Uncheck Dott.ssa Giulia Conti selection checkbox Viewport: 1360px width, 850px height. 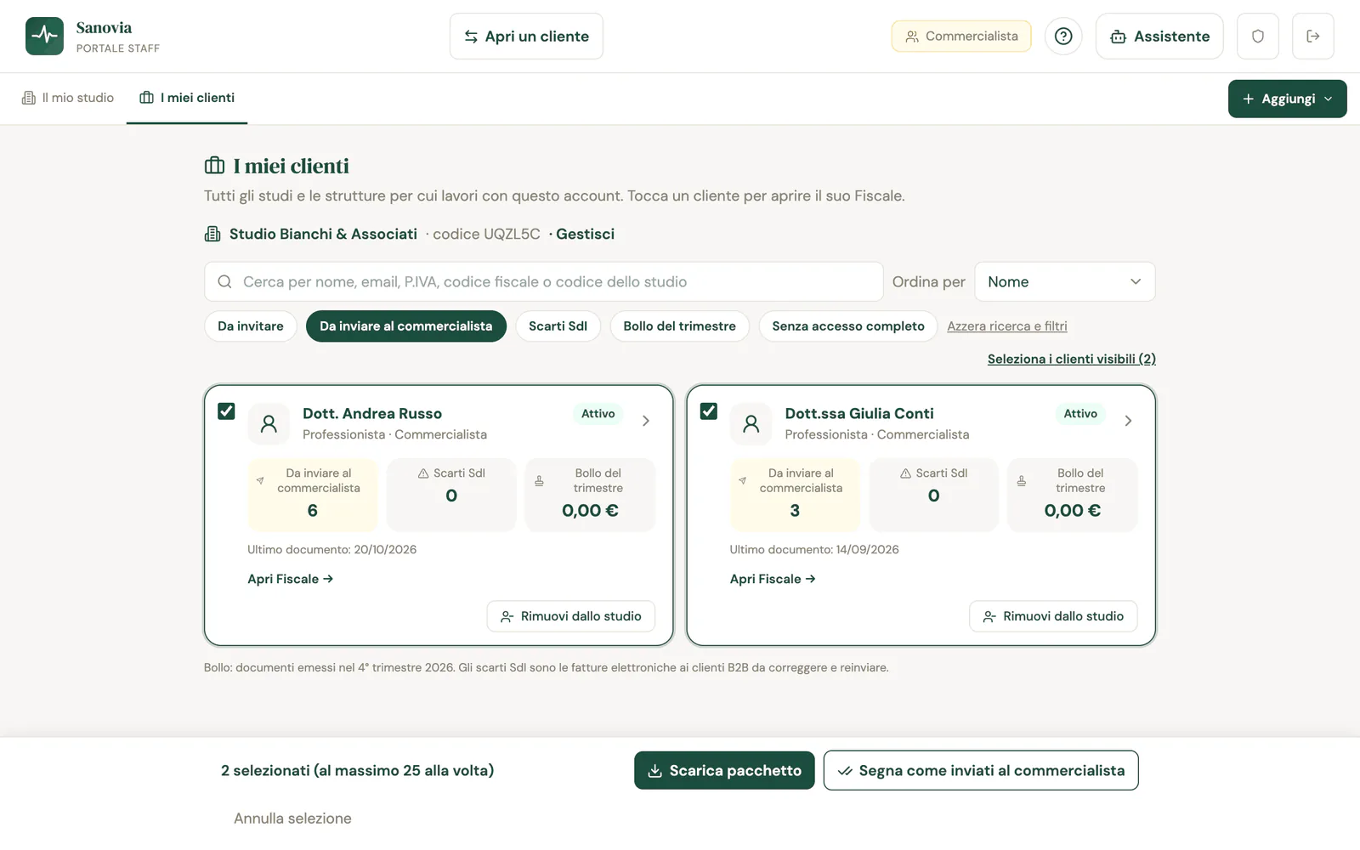(709, 411)
